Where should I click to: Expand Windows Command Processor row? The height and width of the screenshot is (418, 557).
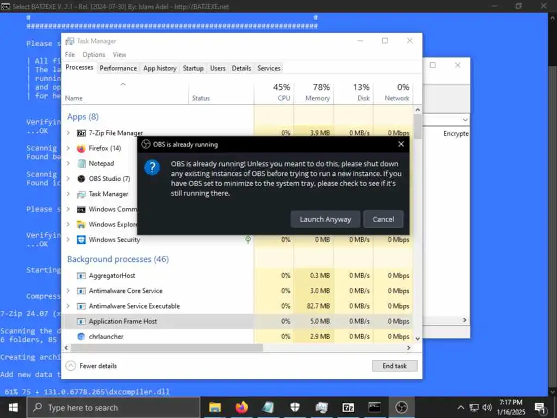pyautogui.click(x=68, y=209)
